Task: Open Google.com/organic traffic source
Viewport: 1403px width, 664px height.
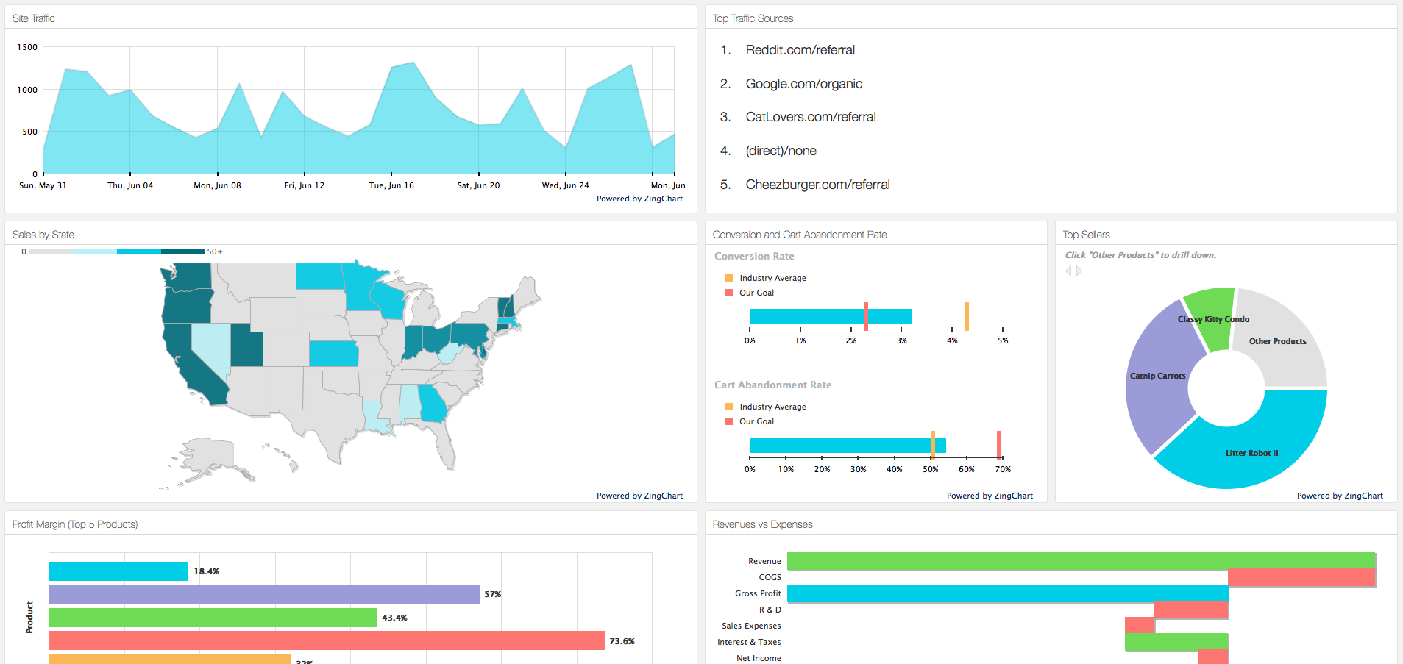Action: 804,84
